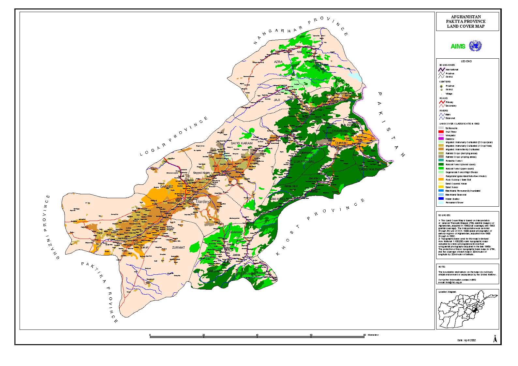
Task: Select the Water Bodies blue swatch
Action: 441,198
